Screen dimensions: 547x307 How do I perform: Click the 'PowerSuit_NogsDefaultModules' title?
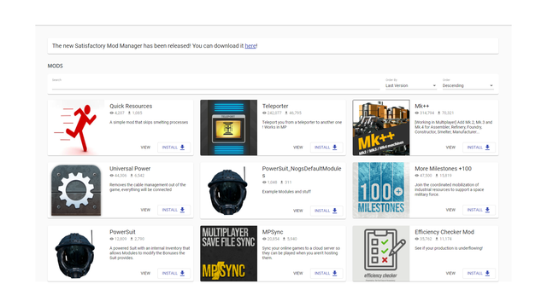click(302, 172)
